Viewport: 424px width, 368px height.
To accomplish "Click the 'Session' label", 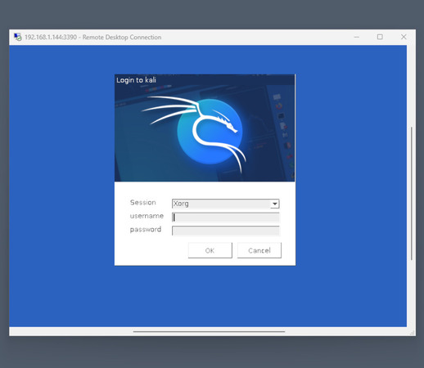I will [143, 203].
